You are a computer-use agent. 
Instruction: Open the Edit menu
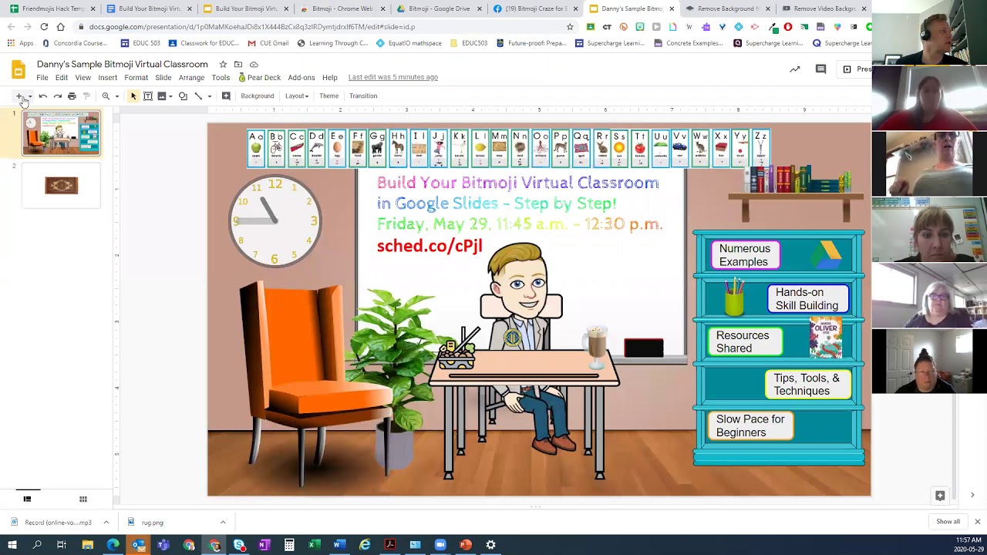pos(62,78)
